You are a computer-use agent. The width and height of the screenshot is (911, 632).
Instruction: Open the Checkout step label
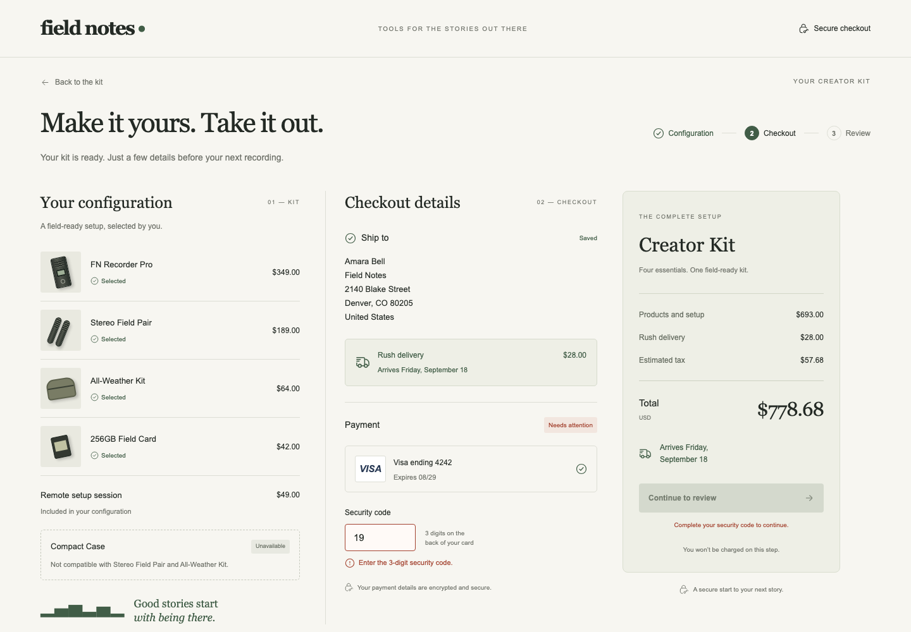click(x=779, y=133)
